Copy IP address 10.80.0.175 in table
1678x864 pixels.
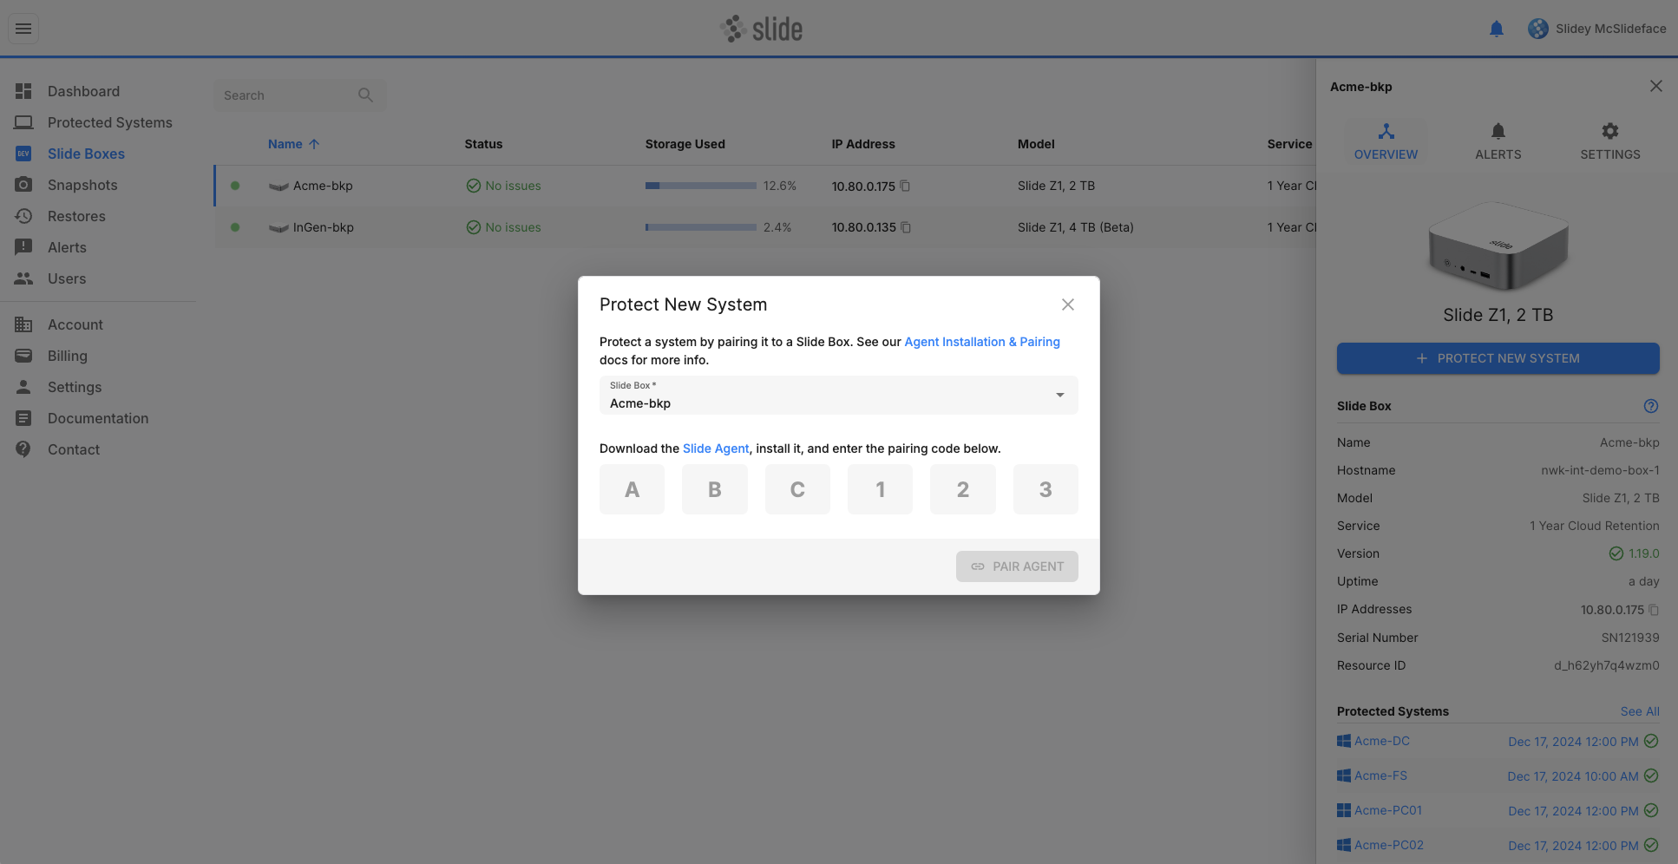905,186
